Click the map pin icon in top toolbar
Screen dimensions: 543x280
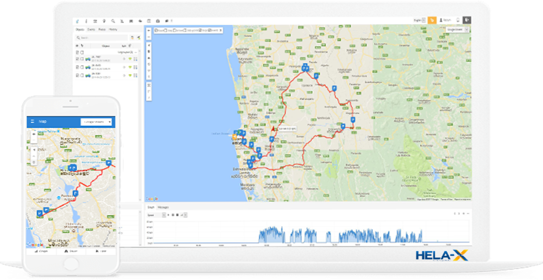(104, 21)
